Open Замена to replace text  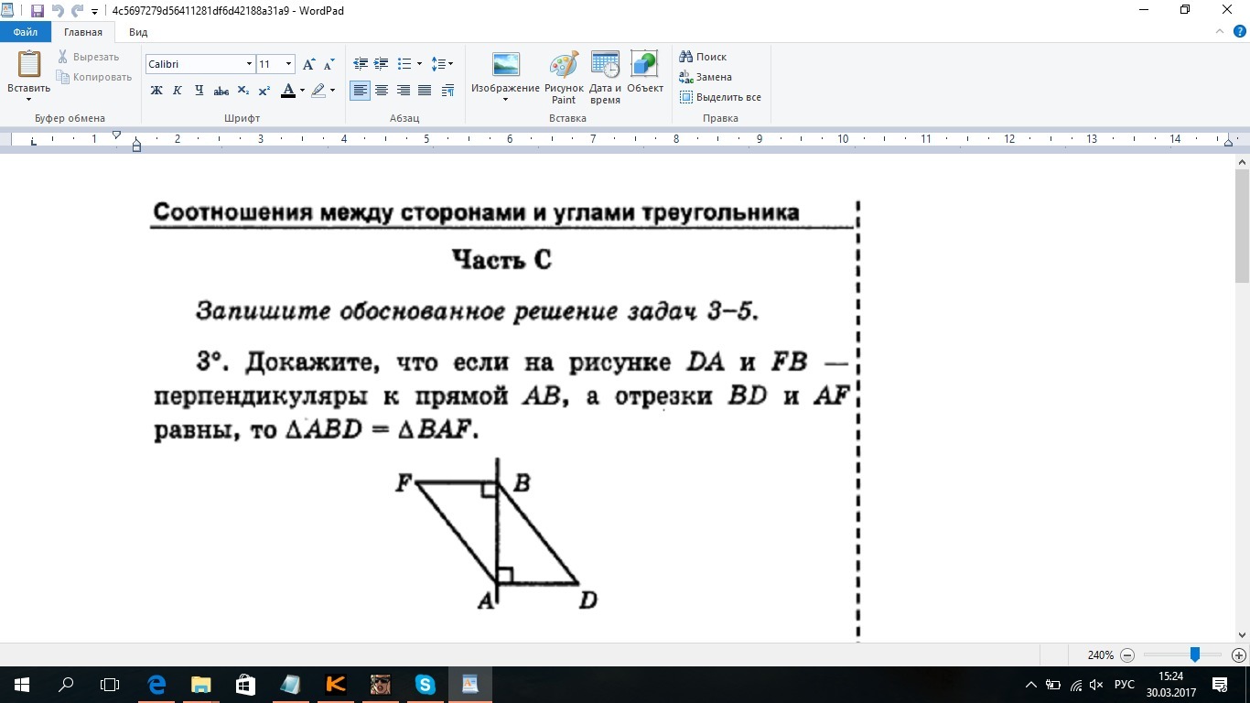[x=712, y=77]
